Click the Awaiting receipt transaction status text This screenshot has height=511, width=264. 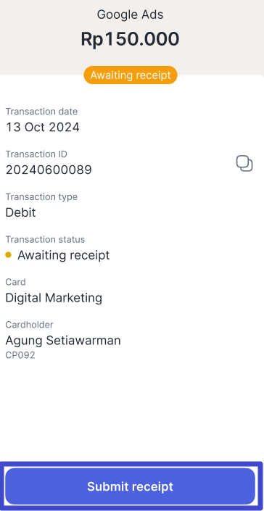[64, 255]
